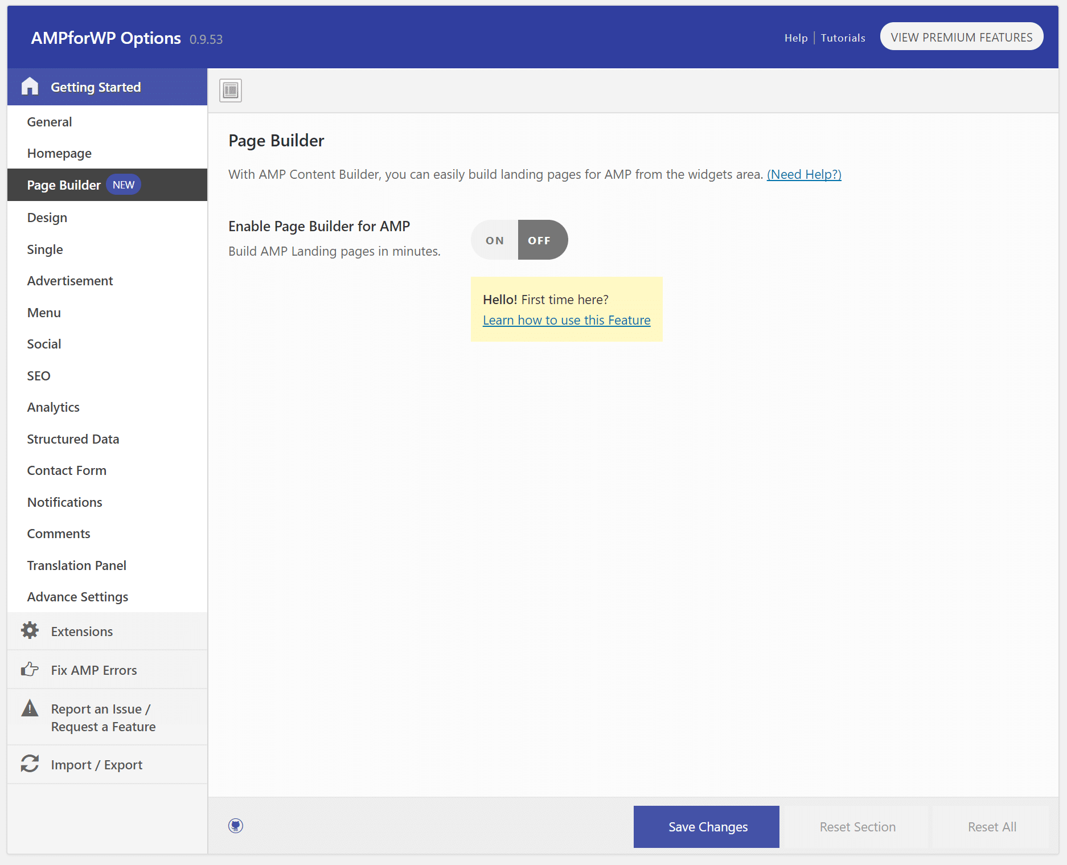Open the GitHub icon near Save Changes
The width and height of the screenshot is (1067, 865).
pyautogui.click(x=236, y=826)
